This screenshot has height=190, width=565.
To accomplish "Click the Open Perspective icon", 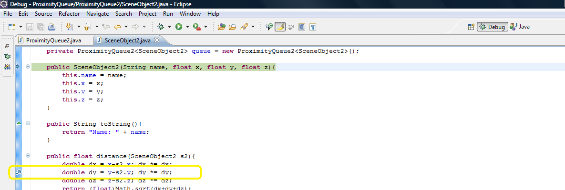I will click(x=471, y=27).
